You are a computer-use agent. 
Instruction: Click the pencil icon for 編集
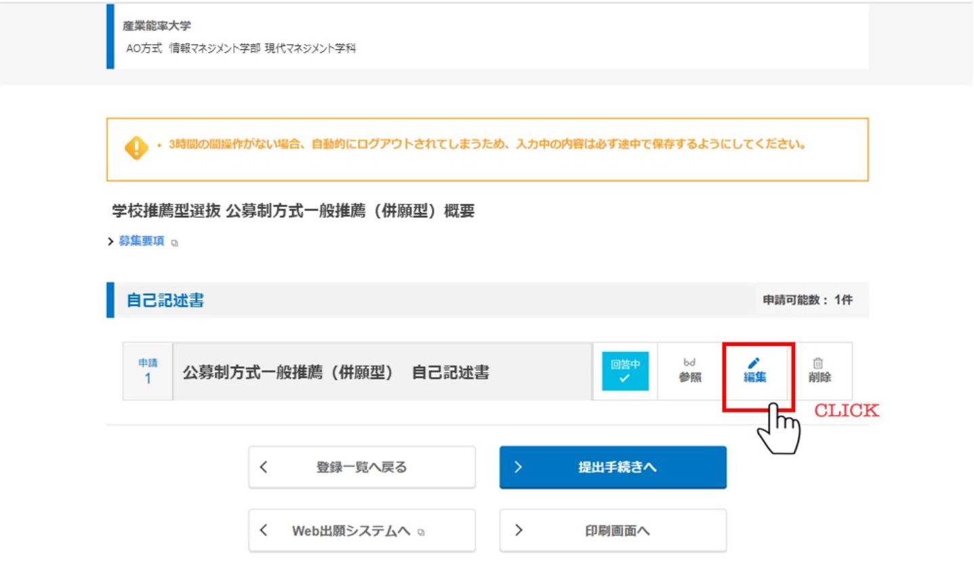754,362
